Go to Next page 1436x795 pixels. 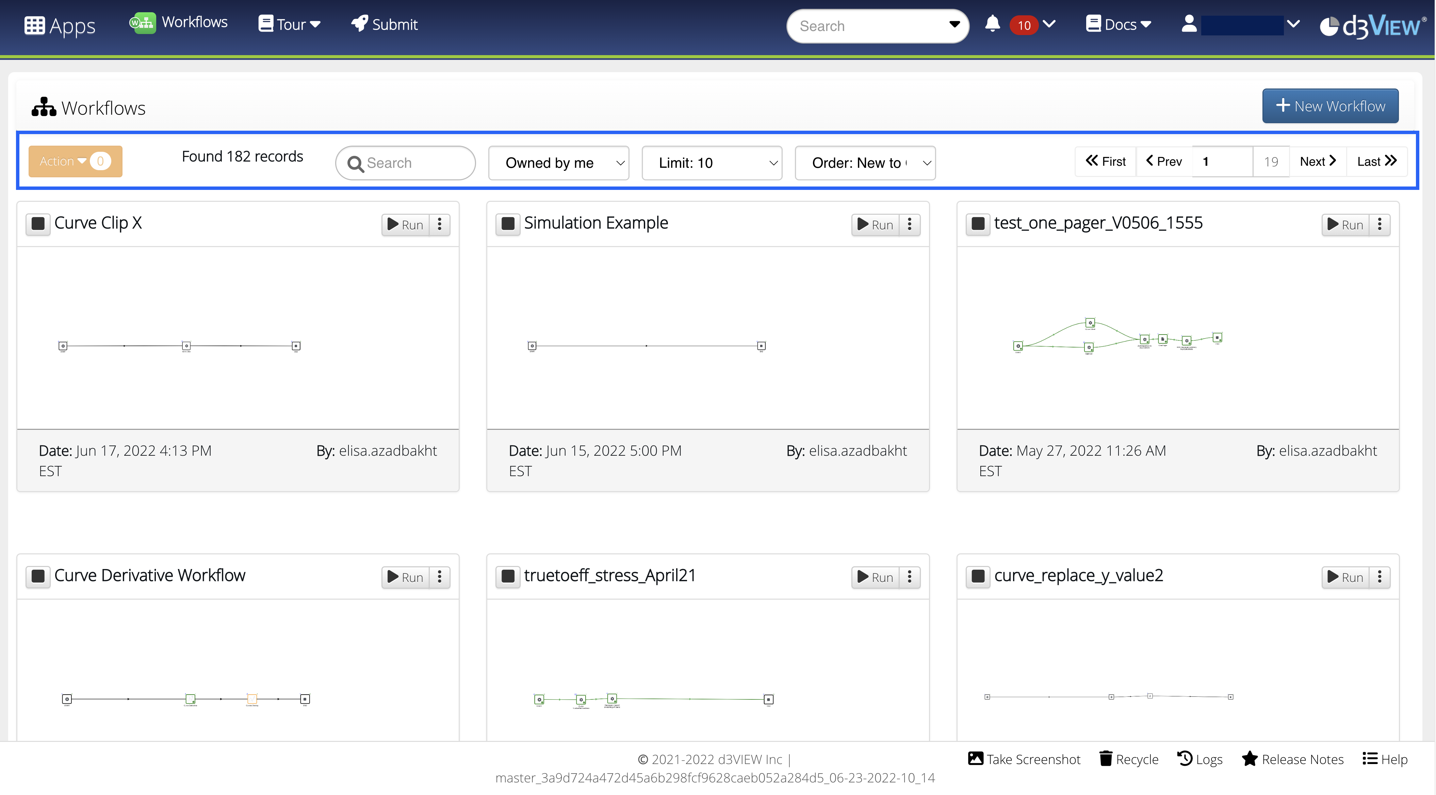click(1318, 161)
